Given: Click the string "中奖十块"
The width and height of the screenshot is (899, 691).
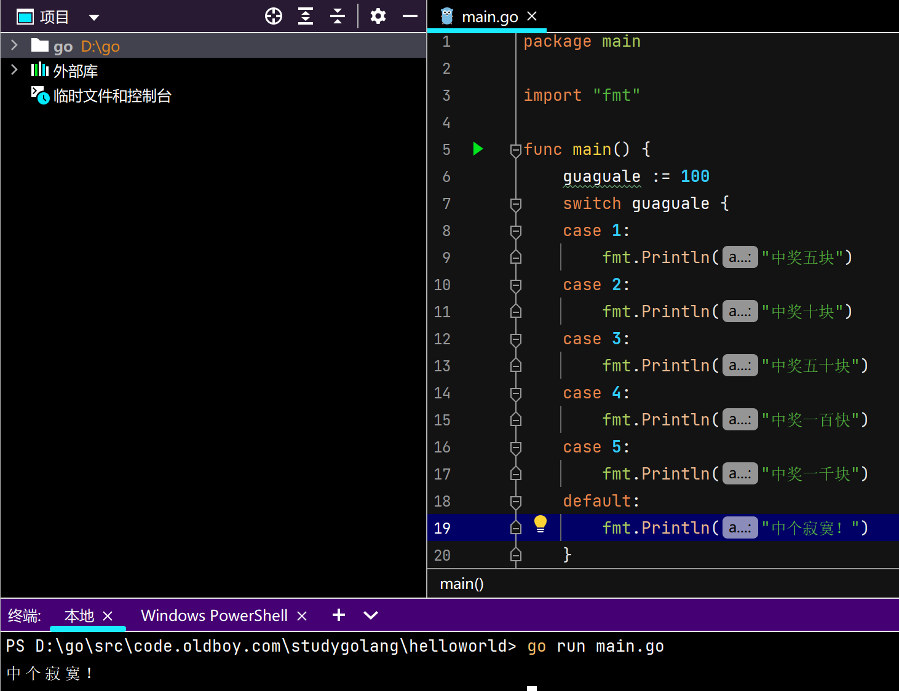Looking at the screenshot, I should tap(802, 312).
